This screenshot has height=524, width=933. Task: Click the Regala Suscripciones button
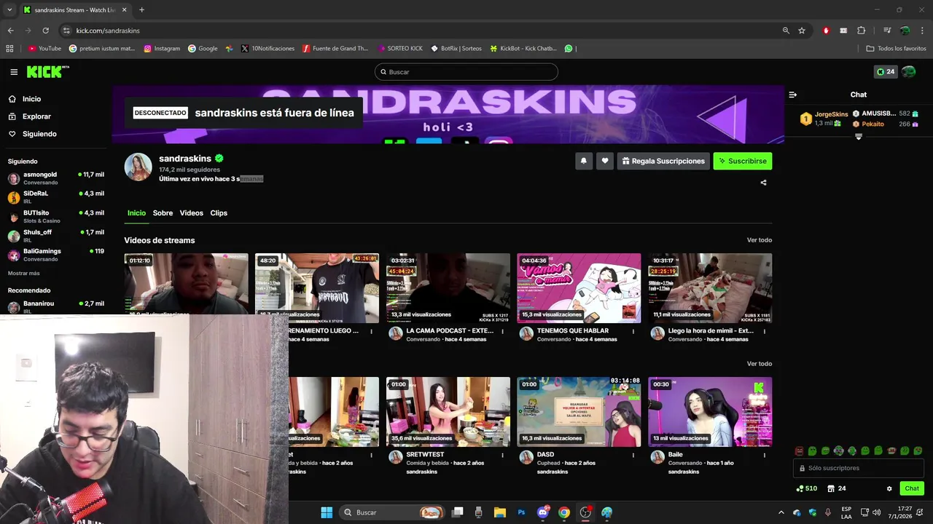click(663, 161)
